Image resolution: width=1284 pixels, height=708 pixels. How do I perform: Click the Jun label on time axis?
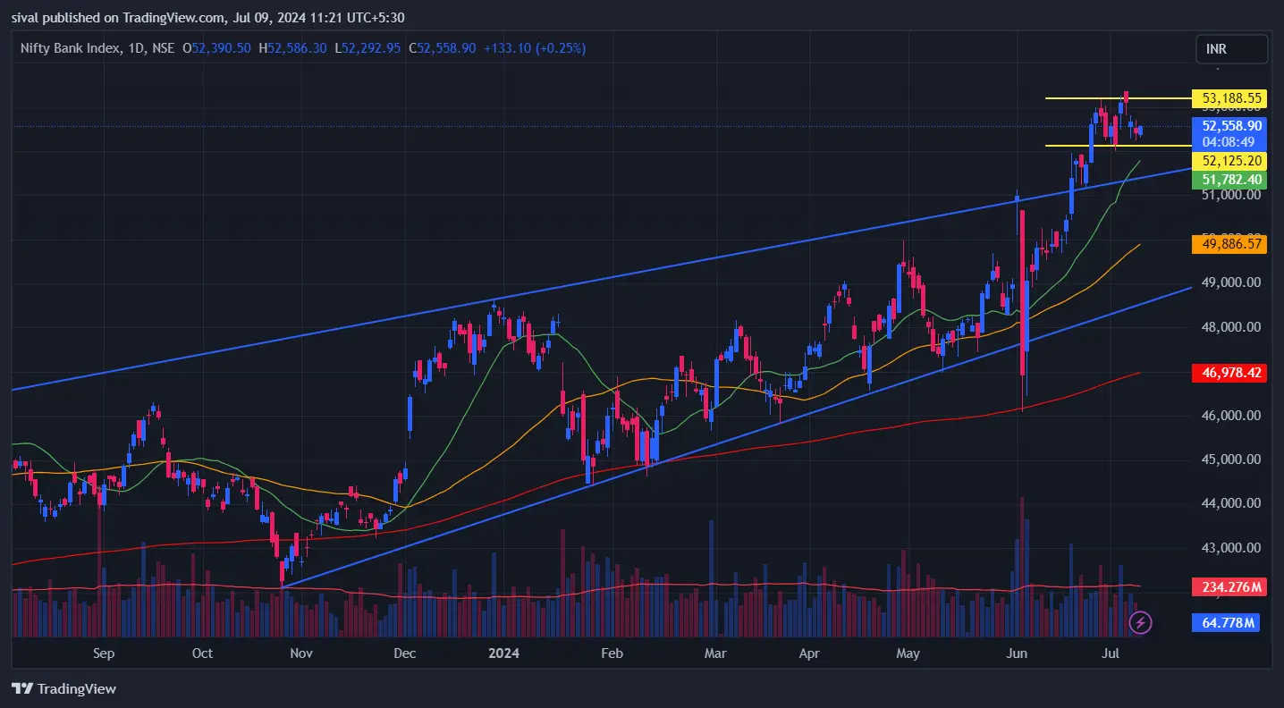(x=1016, y=653)
